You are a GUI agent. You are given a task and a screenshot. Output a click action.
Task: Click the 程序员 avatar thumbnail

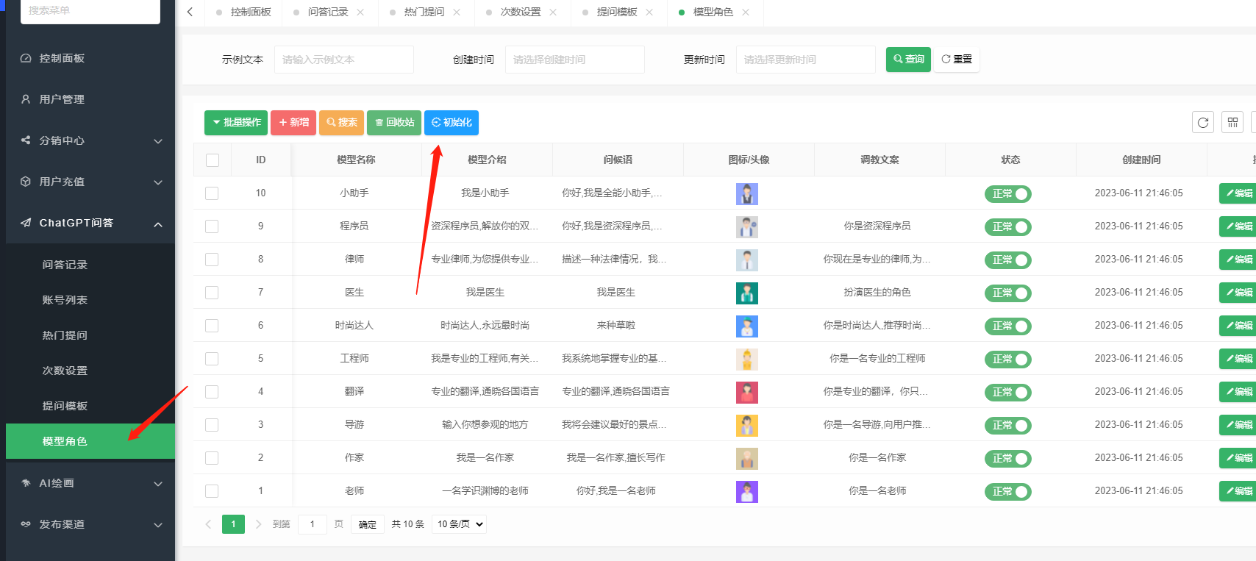(x=746, y=226)
